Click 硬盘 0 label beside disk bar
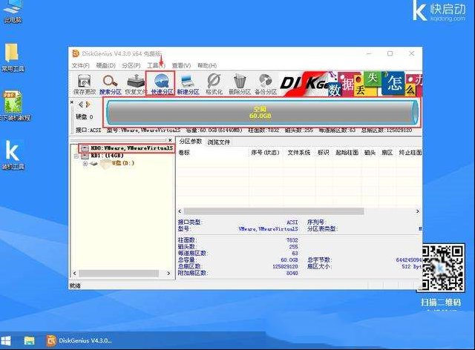475x350 pixels. (x=85, y=116)
